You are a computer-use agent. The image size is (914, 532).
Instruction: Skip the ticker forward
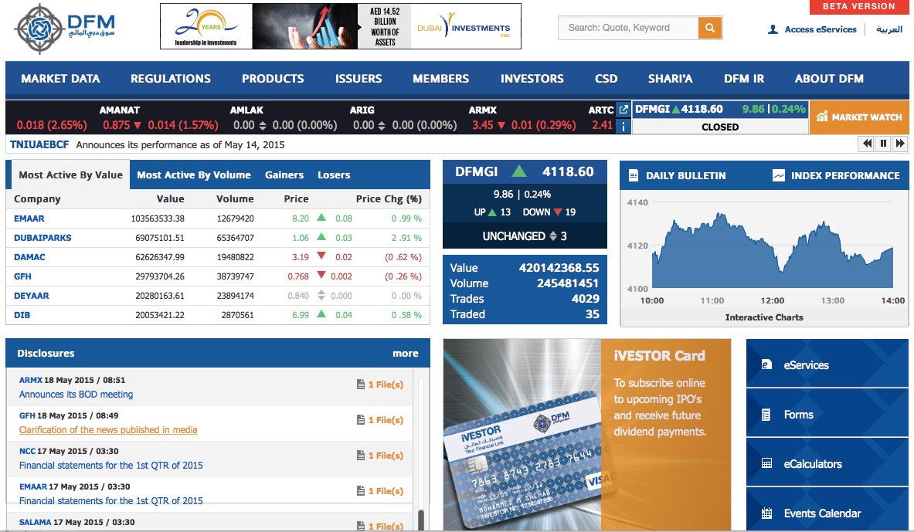point(900,143)
